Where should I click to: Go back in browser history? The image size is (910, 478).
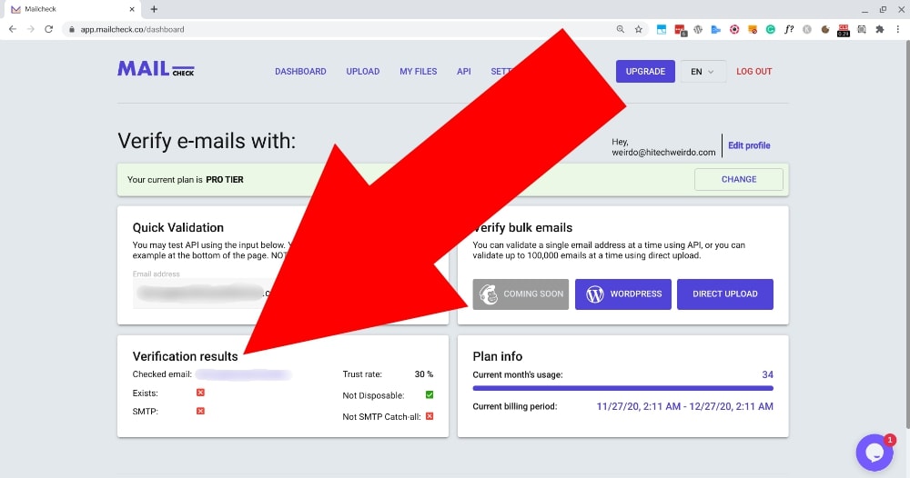tap(13, 29)
